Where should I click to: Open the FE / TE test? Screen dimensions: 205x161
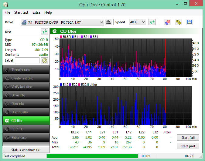[x=26, y=129]
